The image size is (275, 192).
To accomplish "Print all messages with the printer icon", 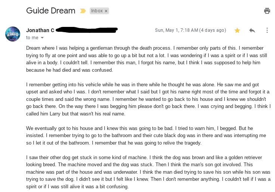I will (267, 11).
